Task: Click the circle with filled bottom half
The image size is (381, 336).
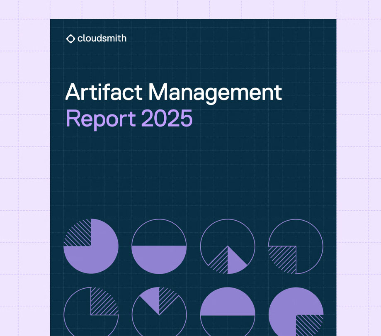Action: [159, 246]
